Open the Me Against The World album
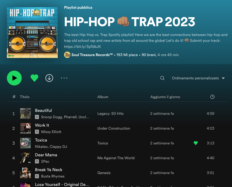 pyautogui.click(x=116, y=158)
